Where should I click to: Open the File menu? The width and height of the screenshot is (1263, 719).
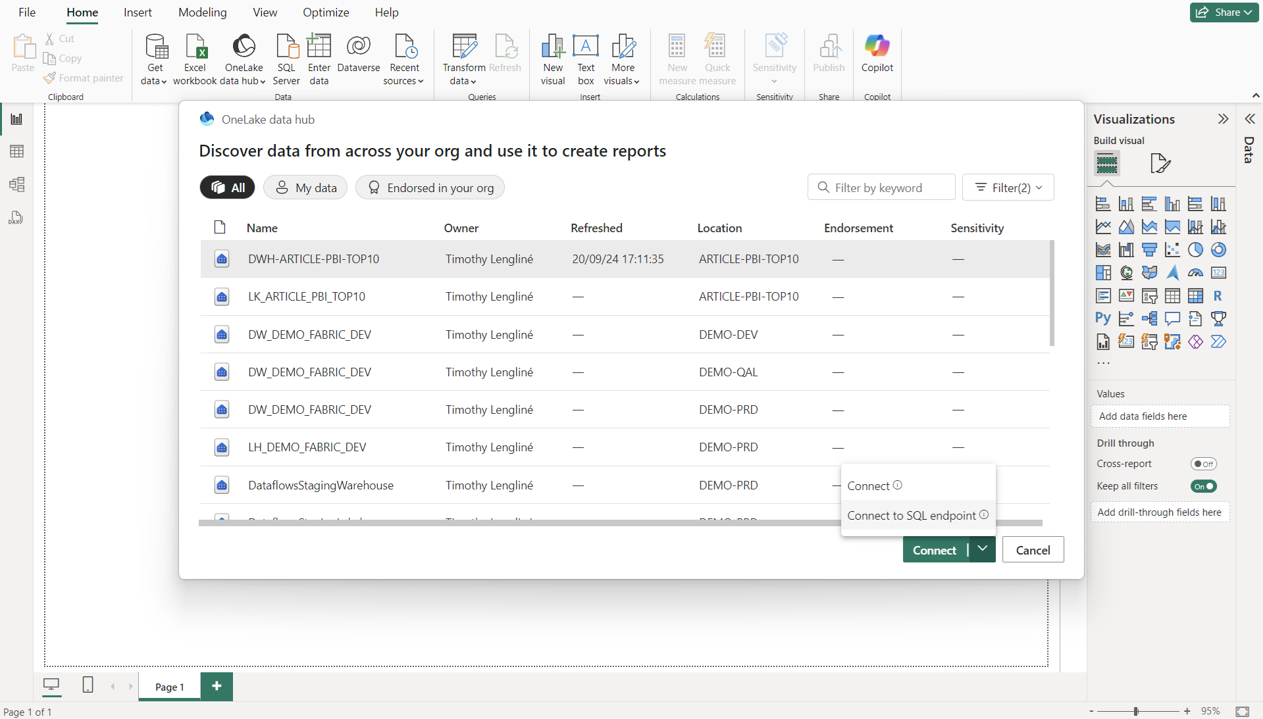coord(27,12)
